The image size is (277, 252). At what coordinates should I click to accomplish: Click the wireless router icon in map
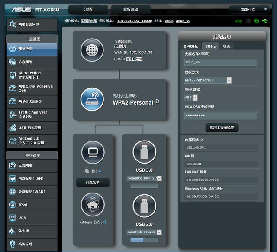click(x=92, y=99)
